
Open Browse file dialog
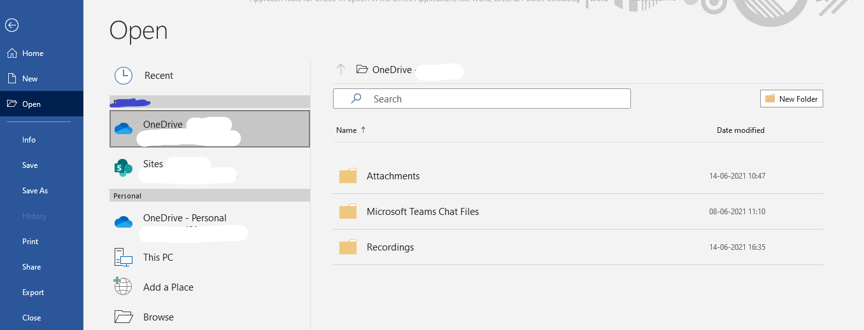(209, 317)
